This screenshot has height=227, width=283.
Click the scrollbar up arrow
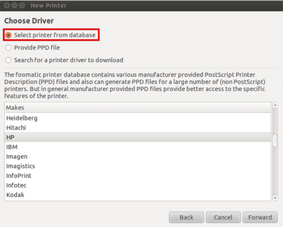(x=275, y=105)
